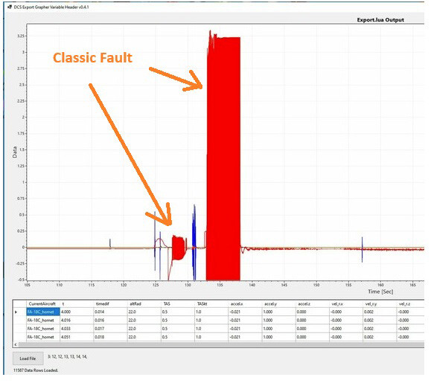
Task: Click the accel.y 1.000 cell in the 4.000 row
Action: tap(278, 312)
